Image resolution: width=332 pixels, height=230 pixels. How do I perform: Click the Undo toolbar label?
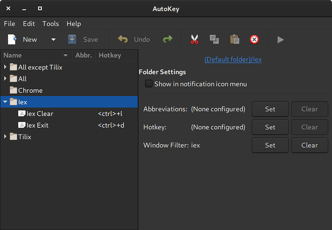(141, 39)
